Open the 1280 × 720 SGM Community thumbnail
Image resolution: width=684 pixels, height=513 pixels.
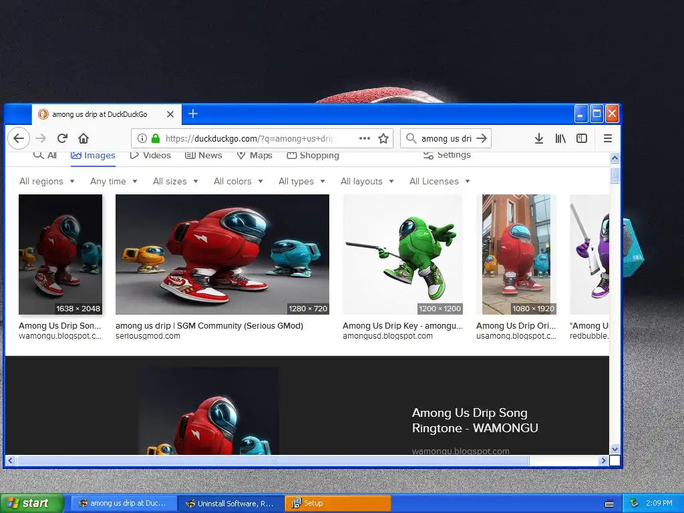coord(222,254)
